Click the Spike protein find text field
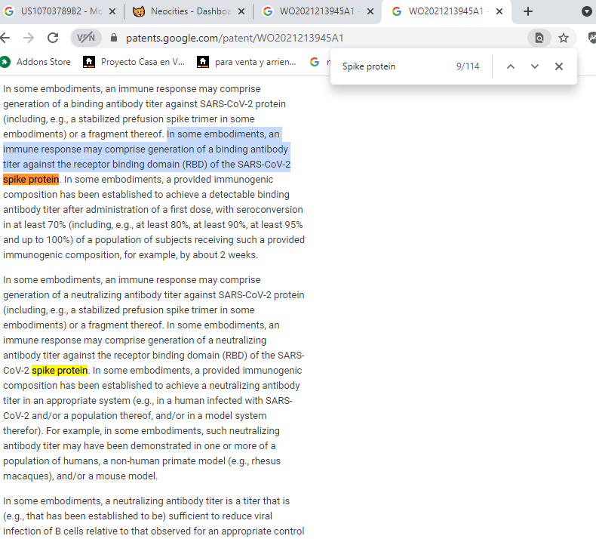The height and width of the screenshot is (539, 596). 392,66
